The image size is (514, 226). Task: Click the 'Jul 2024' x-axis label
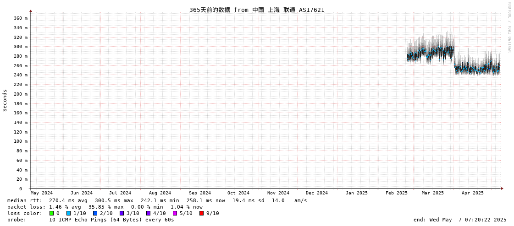(x=120, y=193)
